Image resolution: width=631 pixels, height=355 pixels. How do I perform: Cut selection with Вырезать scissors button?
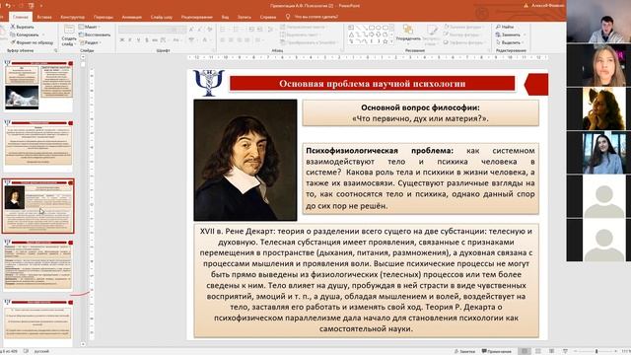coord(22,27)
